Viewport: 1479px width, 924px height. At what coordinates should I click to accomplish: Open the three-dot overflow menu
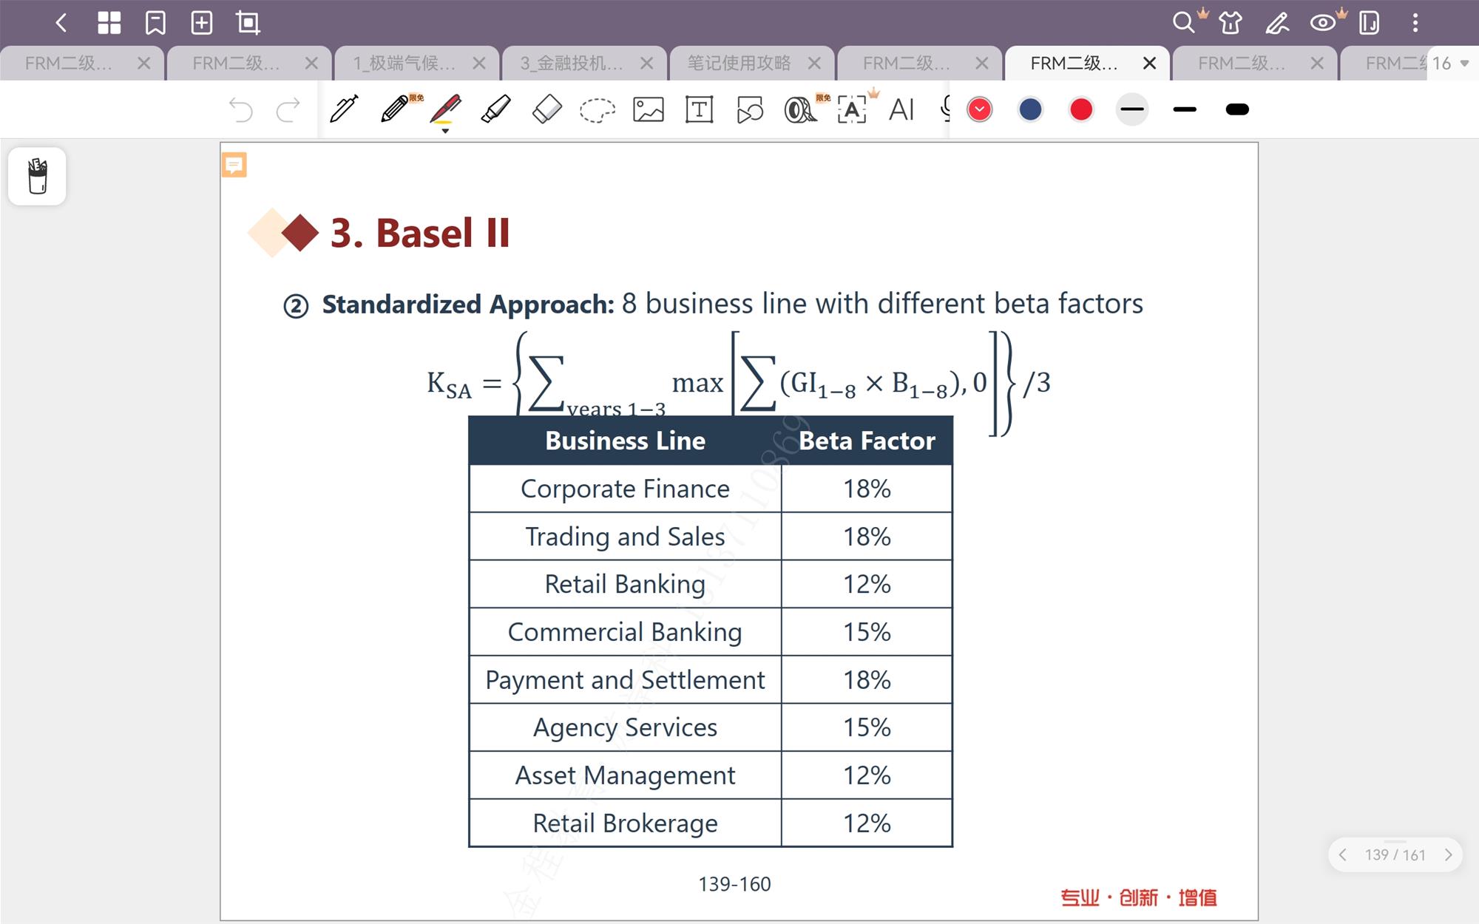1415,23
